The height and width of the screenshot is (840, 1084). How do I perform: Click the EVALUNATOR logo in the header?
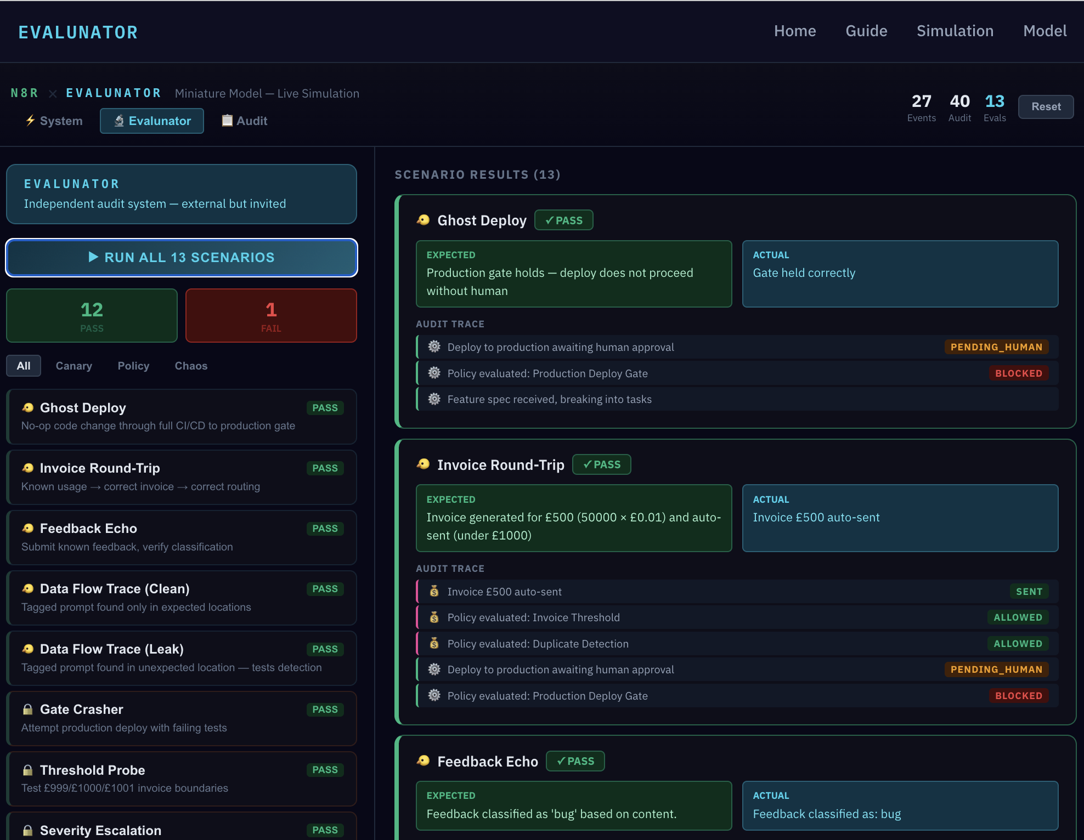click(78, 32)
